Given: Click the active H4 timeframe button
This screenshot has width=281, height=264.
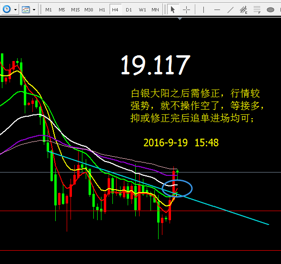Looking at the screenshot, I should tap(115, 10).
